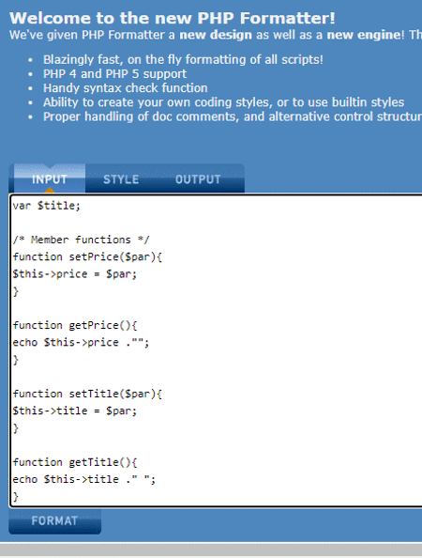This screenshot has height=558, width=422.
Task: Click the 'function getTitle(){' line
Action: click(x=75, y=462)
